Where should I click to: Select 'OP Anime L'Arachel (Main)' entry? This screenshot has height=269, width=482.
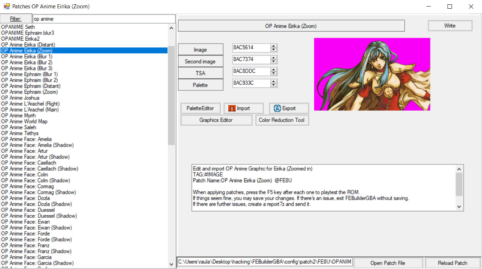point(84,110)
